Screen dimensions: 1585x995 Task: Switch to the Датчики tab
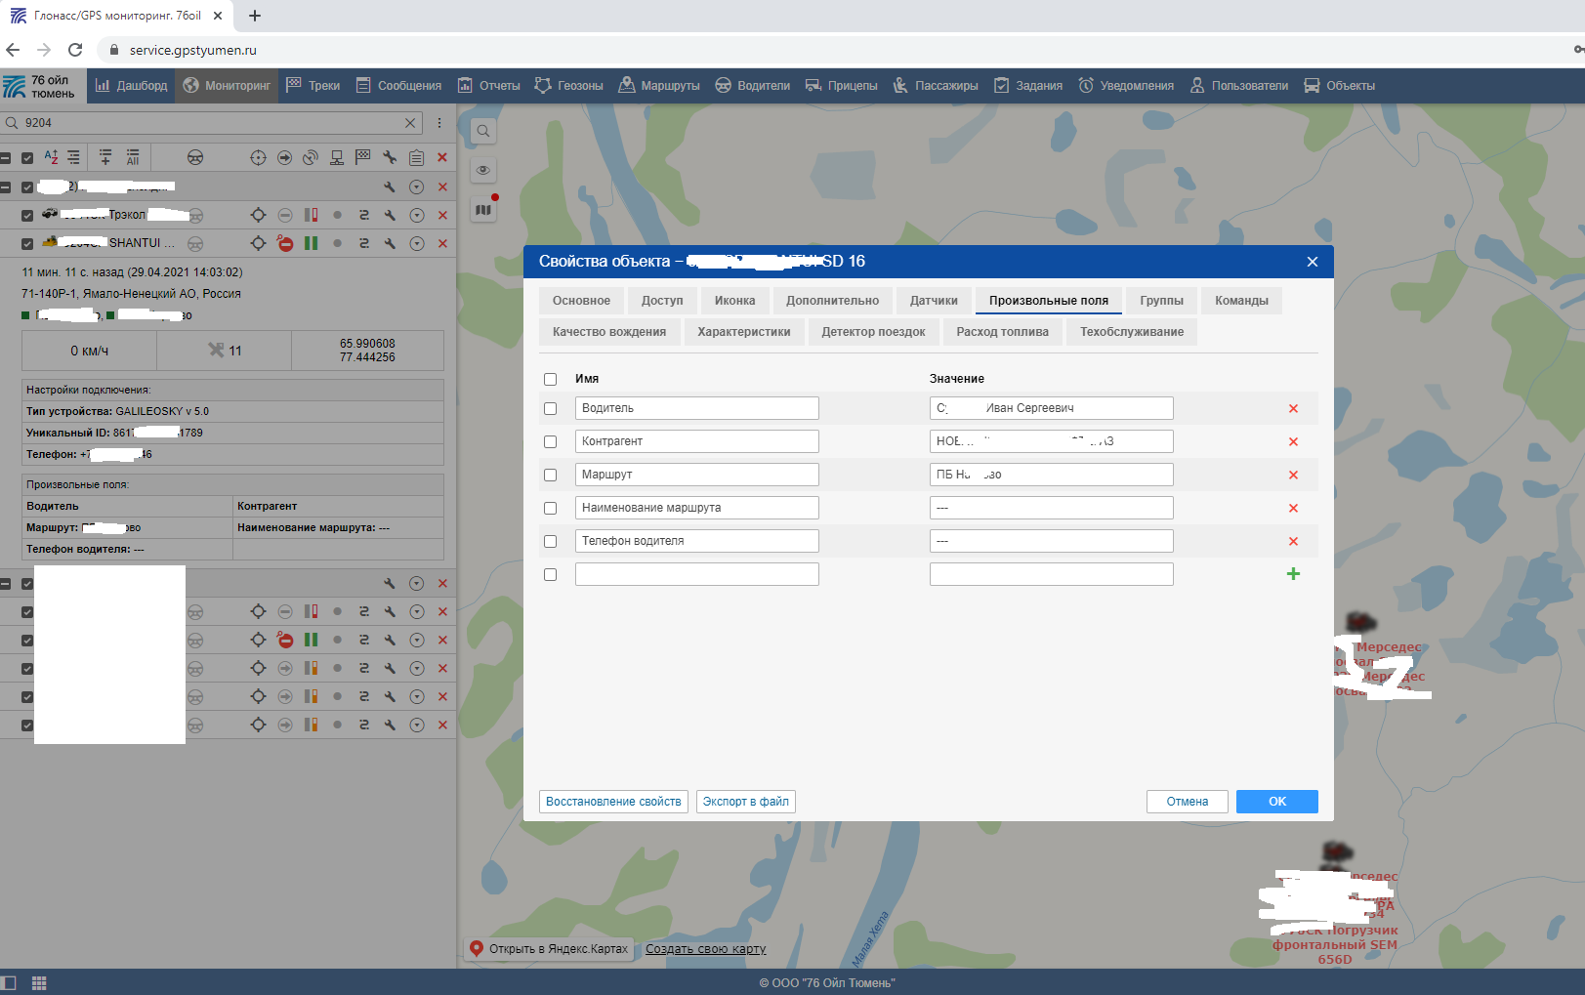point(934,301)
